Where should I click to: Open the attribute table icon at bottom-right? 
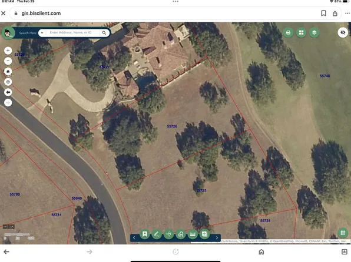pos(343,233)
